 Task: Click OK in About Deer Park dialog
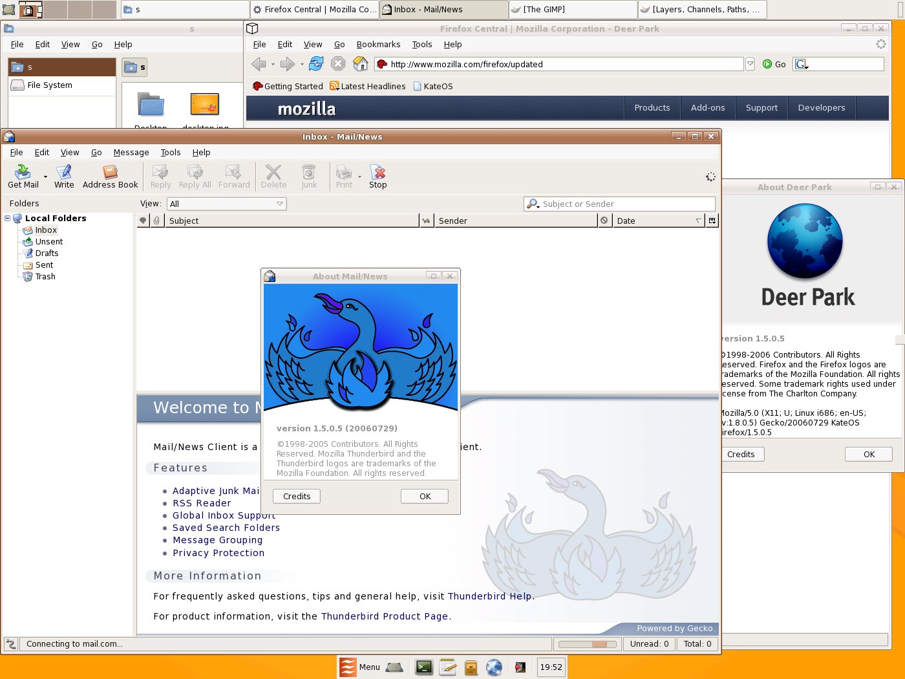point(869,454)
